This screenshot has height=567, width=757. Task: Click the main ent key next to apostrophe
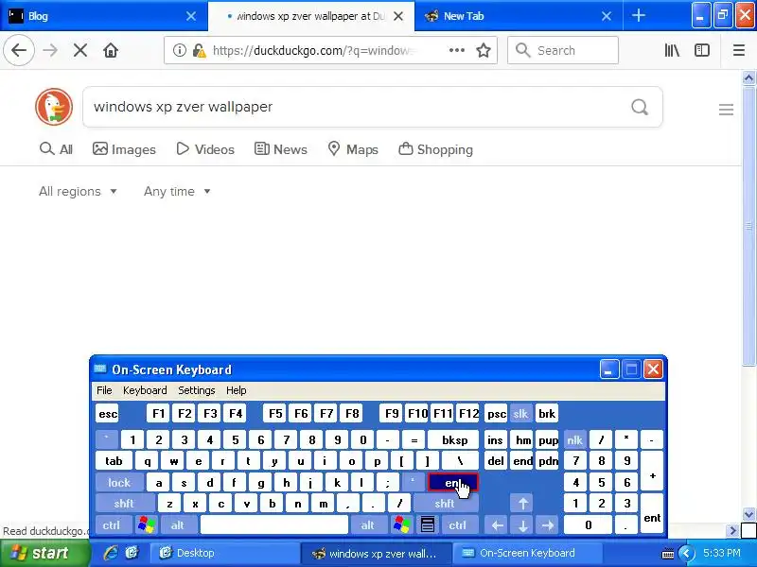click(453, 482)
